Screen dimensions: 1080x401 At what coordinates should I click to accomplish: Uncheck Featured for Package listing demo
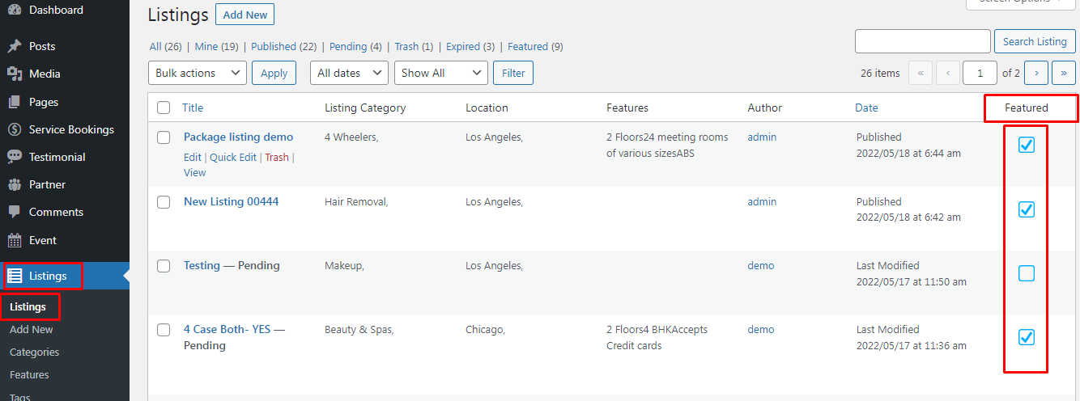1026,145
